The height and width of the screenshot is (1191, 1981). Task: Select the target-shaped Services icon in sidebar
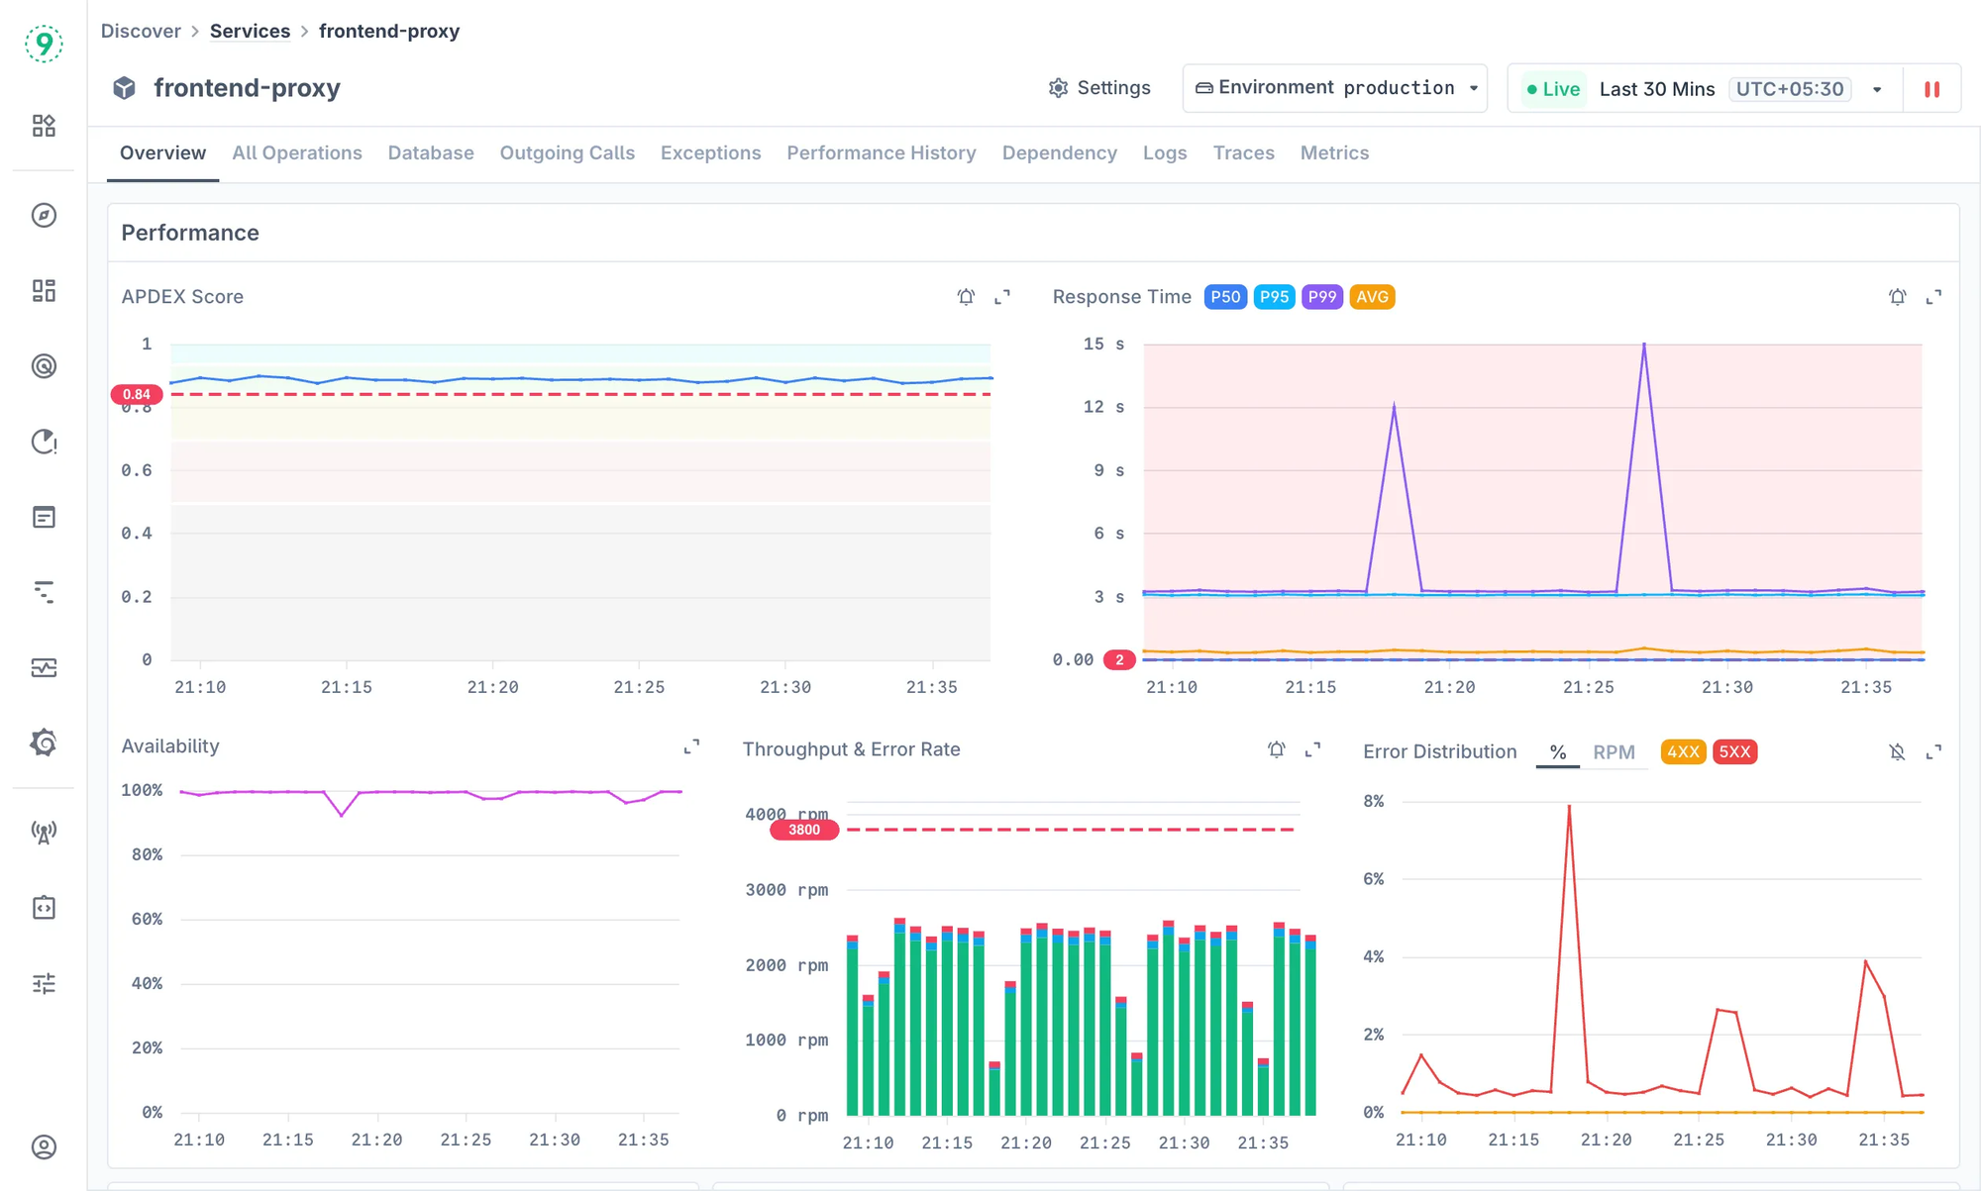tap(44, 366)
